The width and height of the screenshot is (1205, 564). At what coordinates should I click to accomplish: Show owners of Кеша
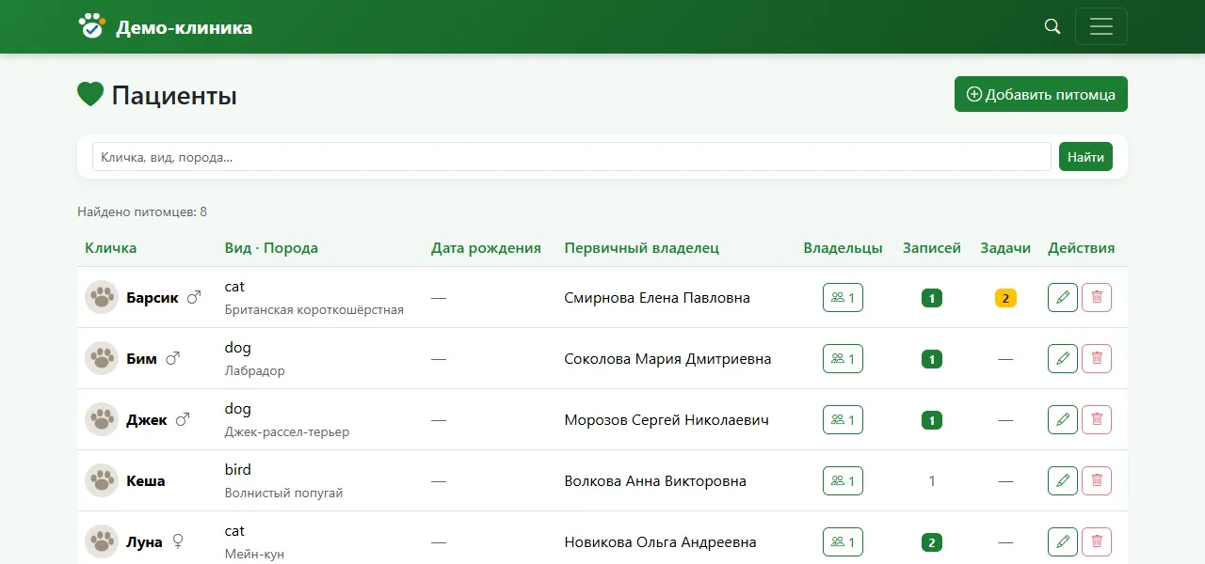coord(843,480)
